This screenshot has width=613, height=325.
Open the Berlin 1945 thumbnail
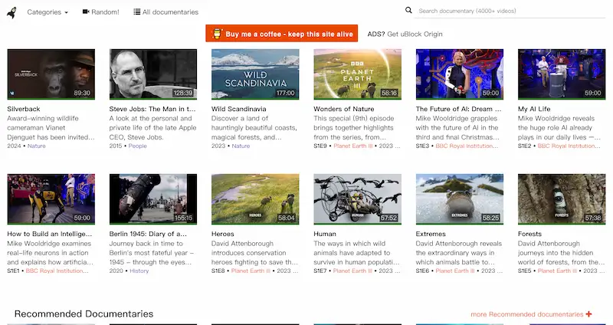[153, 199]
